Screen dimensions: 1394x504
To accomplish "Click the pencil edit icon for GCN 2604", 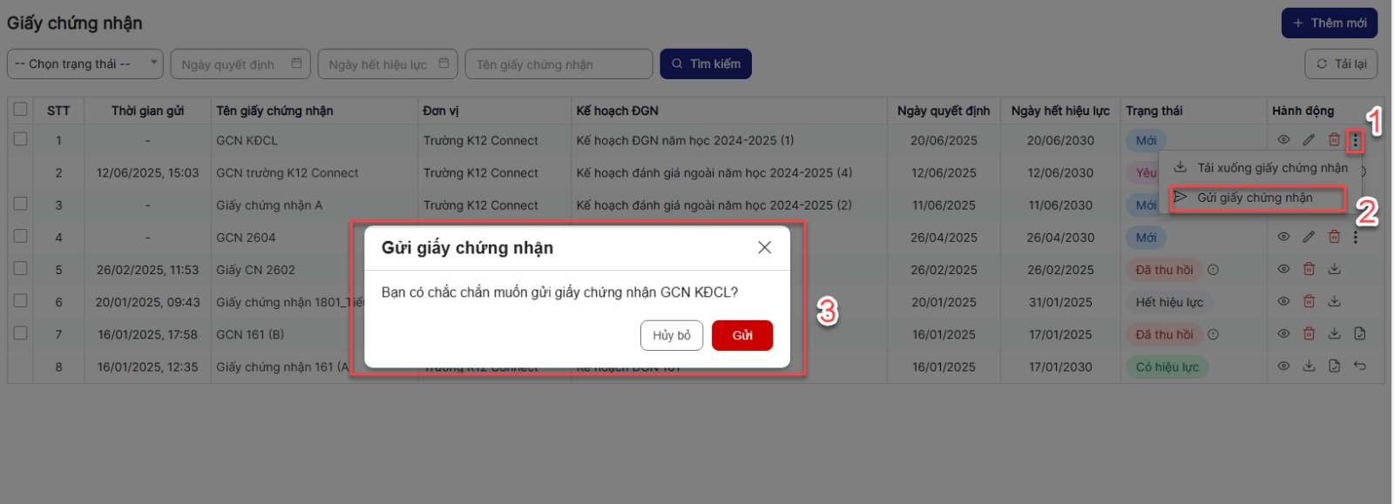I will coord(1309,237).
